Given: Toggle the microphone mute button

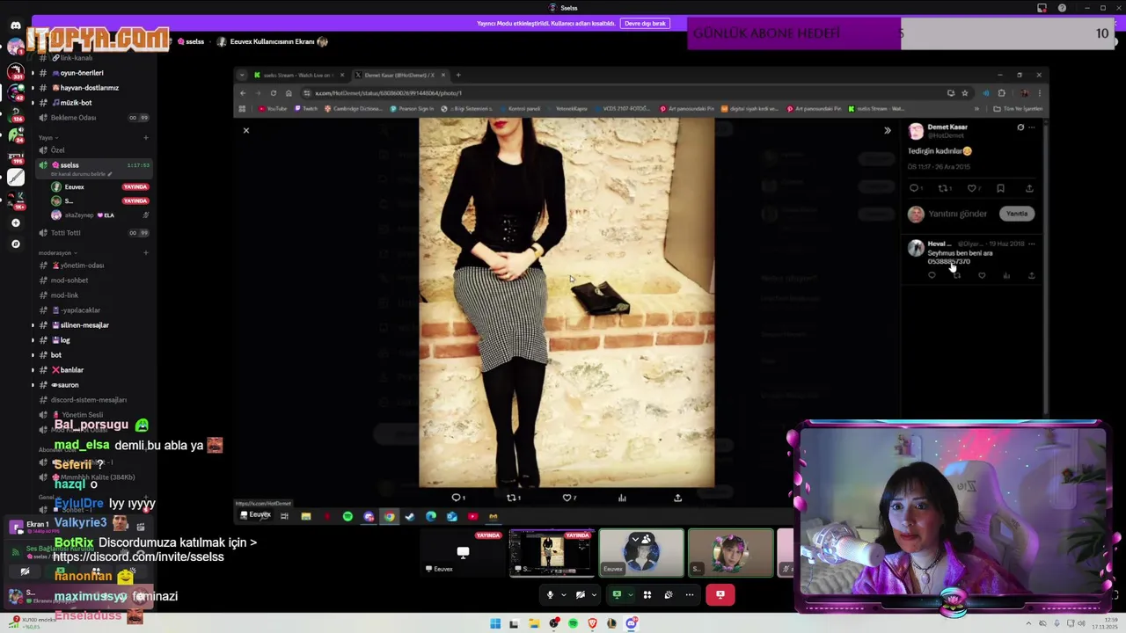Looking at the screenshot, I should click(x=550, y=594).
